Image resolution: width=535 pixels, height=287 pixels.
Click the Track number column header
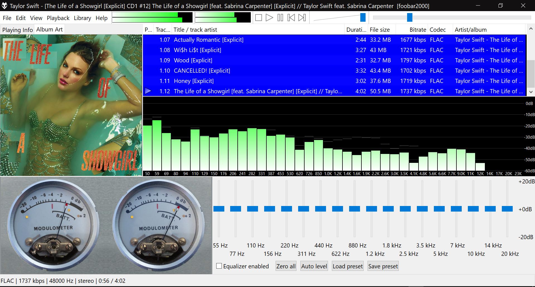[x=163, y=30]
